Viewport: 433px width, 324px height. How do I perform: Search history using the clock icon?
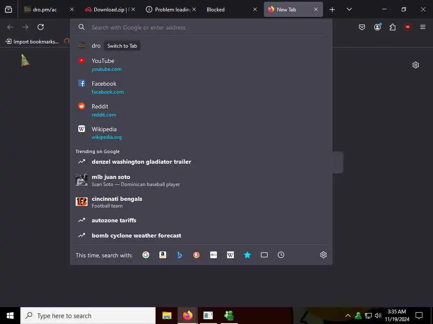pos(281,255)
